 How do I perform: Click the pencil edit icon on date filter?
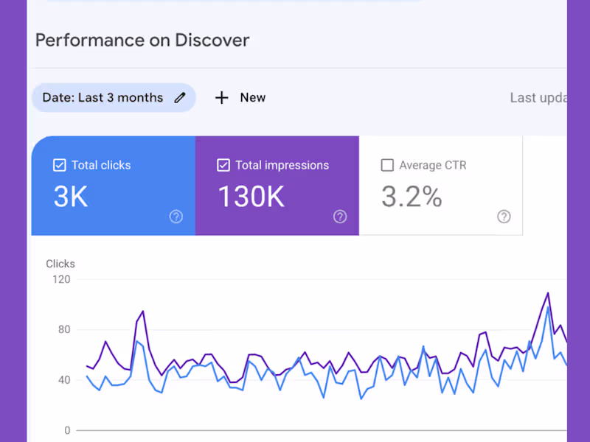179,98
